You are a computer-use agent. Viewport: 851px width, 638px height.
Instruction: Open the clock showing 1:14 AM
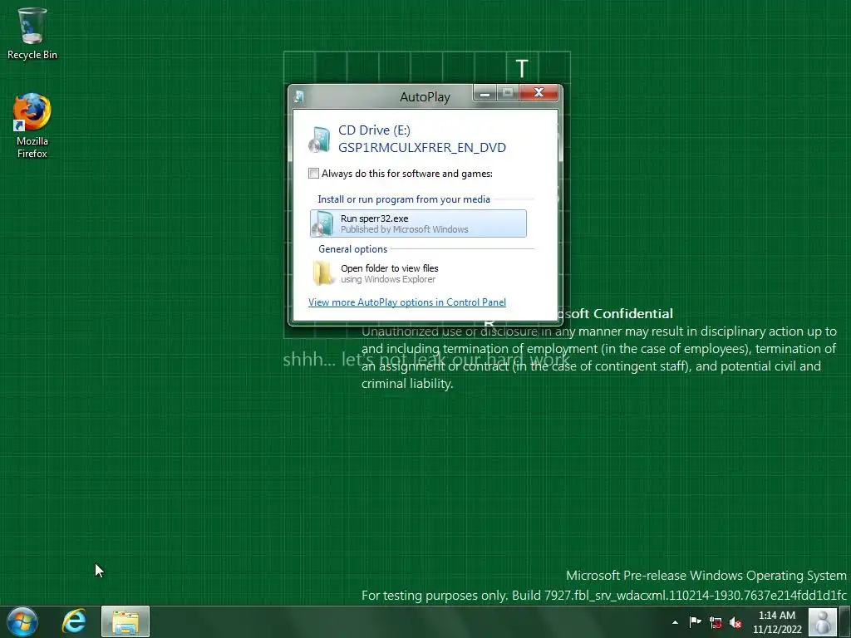click(x=777, y=622)
